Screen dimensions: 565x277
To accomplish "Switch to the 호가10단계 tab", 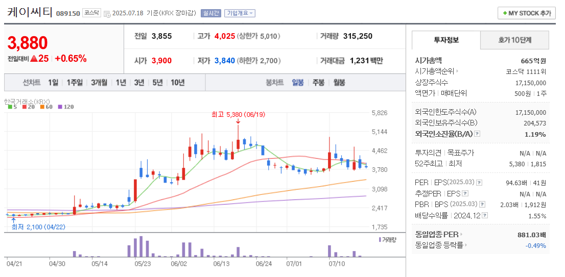I will click(515, 40).
